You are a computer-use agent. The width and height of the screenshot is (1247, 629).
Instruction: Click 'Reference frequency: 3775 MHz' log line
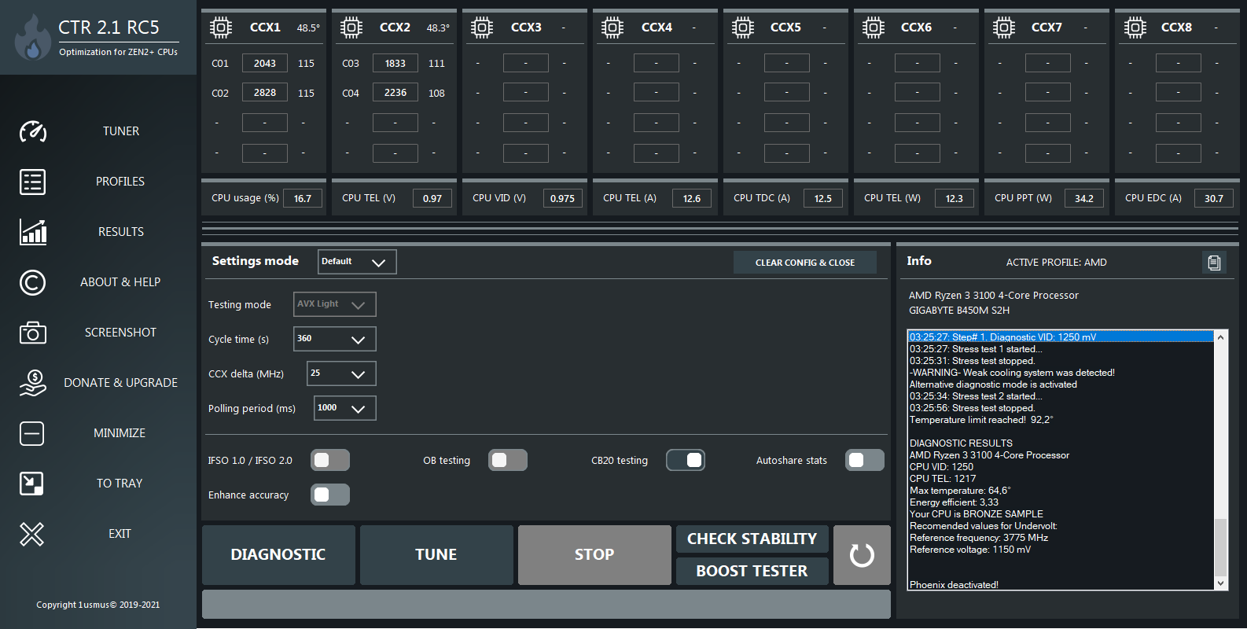[x=979, y=538]
